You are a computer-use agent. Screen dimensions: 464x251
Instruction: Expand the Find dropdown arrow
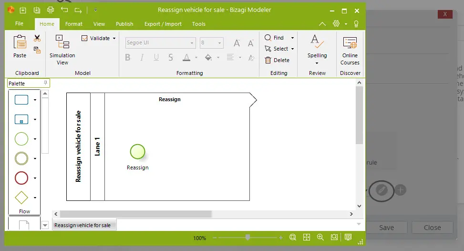[293, 38]
